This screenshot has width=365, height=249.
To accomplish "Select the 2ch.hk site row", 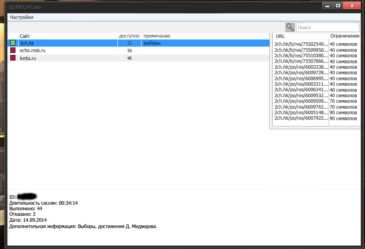I will point(138,43).
